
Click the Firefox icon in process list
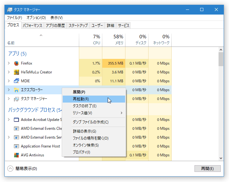click(16, 63)
